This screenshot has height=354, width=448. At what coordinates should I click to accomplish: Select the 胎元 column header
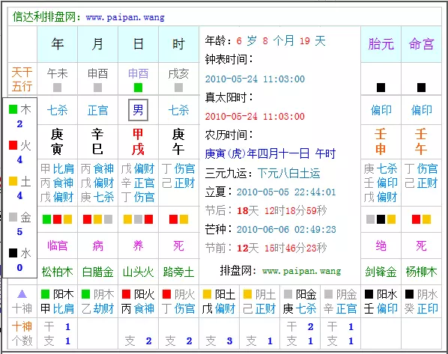[x=381, y=44]
